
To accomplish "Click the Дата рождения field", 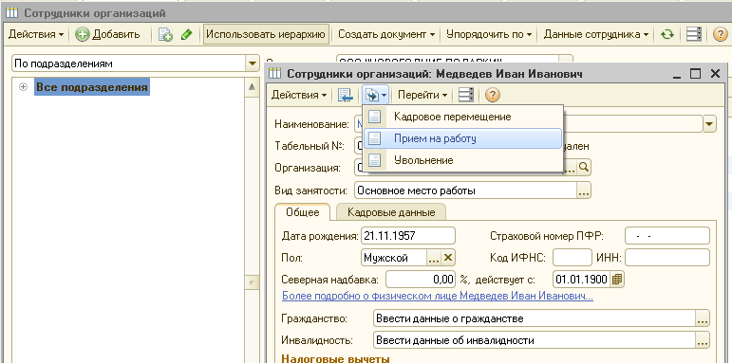I will pos(408,236).
